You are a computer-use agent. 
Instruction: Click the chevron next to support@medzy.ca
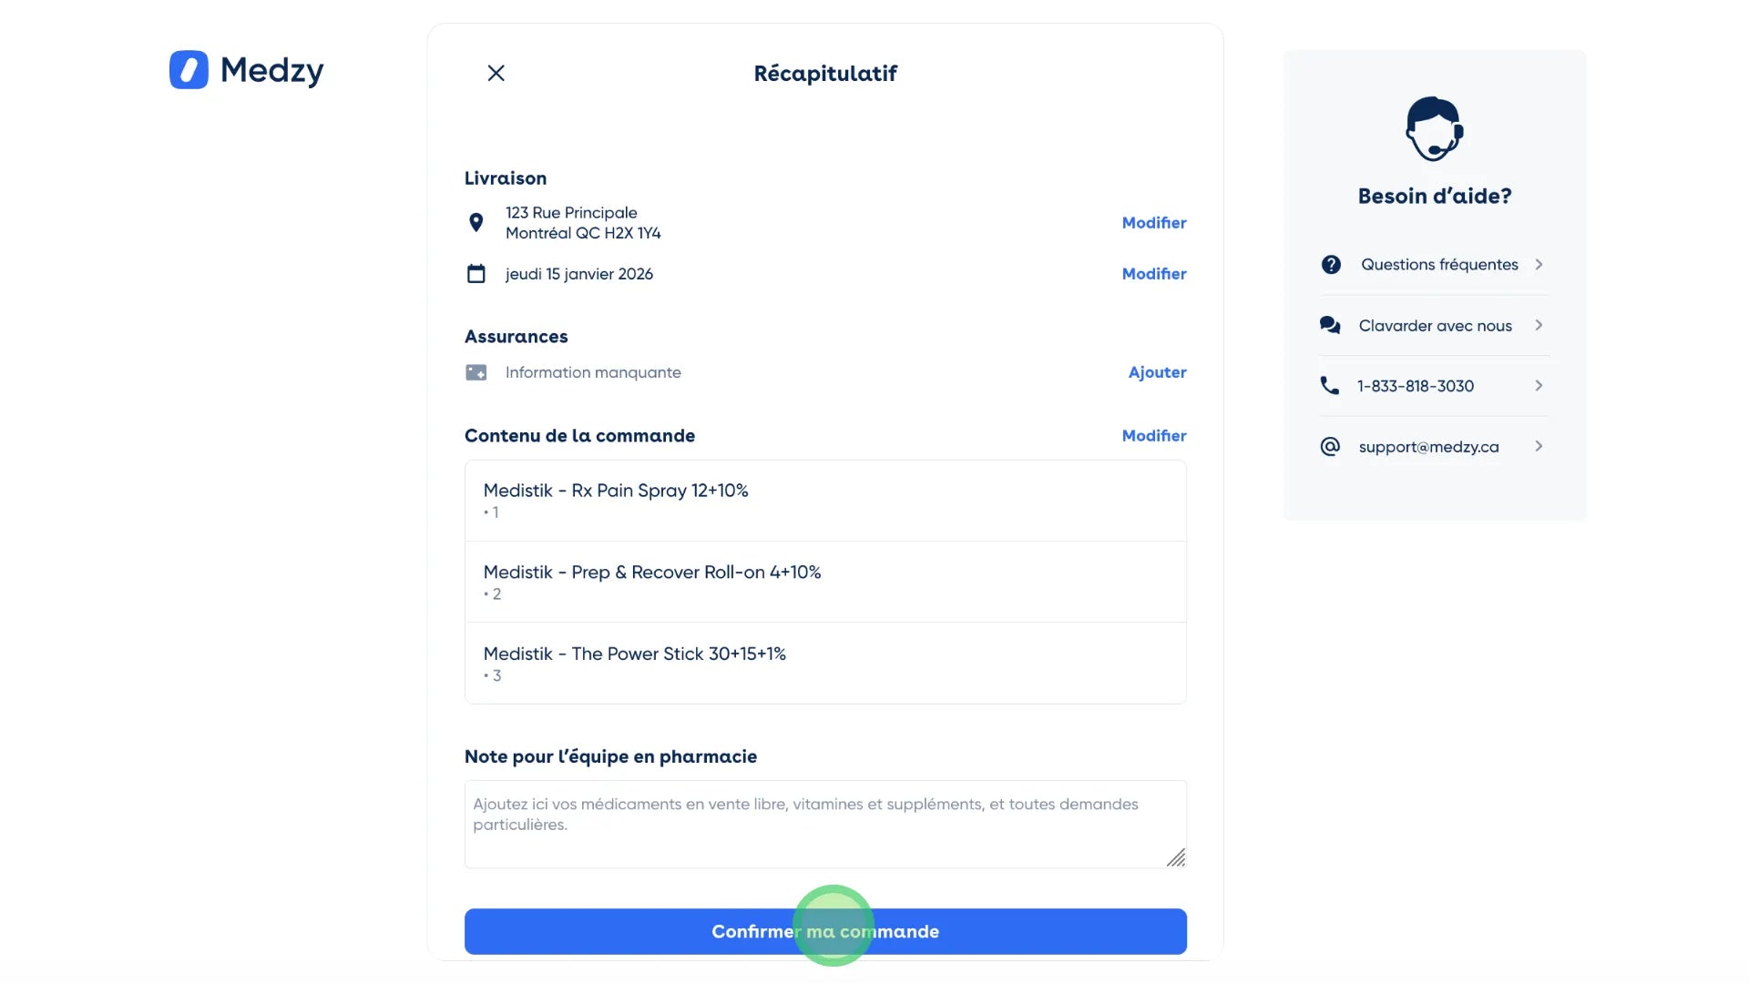1539,446
